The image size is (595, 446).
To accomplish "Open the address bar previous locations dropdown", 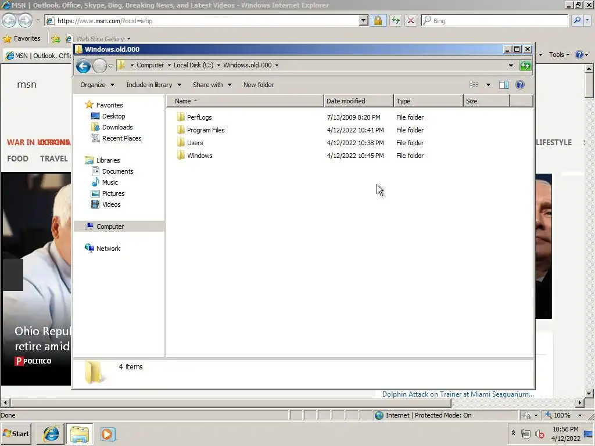I will click(x=511, y=65).
